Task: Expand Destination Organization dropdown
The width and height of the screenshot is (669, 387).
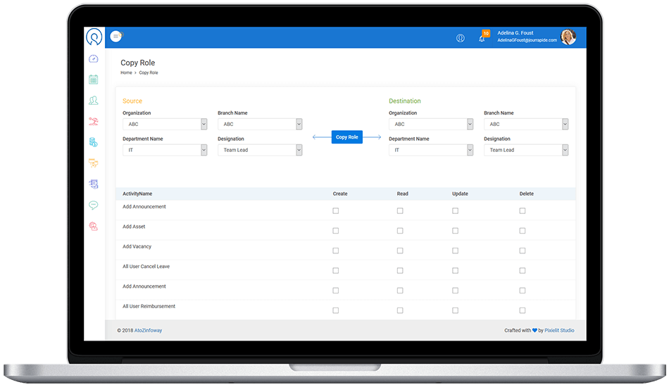Action: [x=431, y=124]
